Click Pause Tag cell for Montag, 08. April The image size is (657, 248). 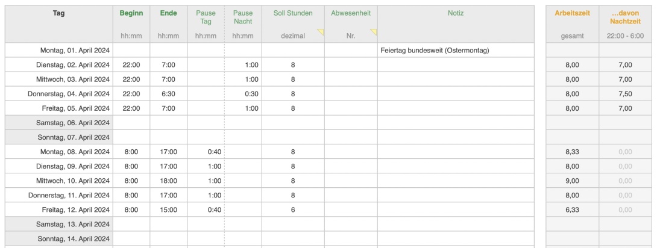(206, 152)
